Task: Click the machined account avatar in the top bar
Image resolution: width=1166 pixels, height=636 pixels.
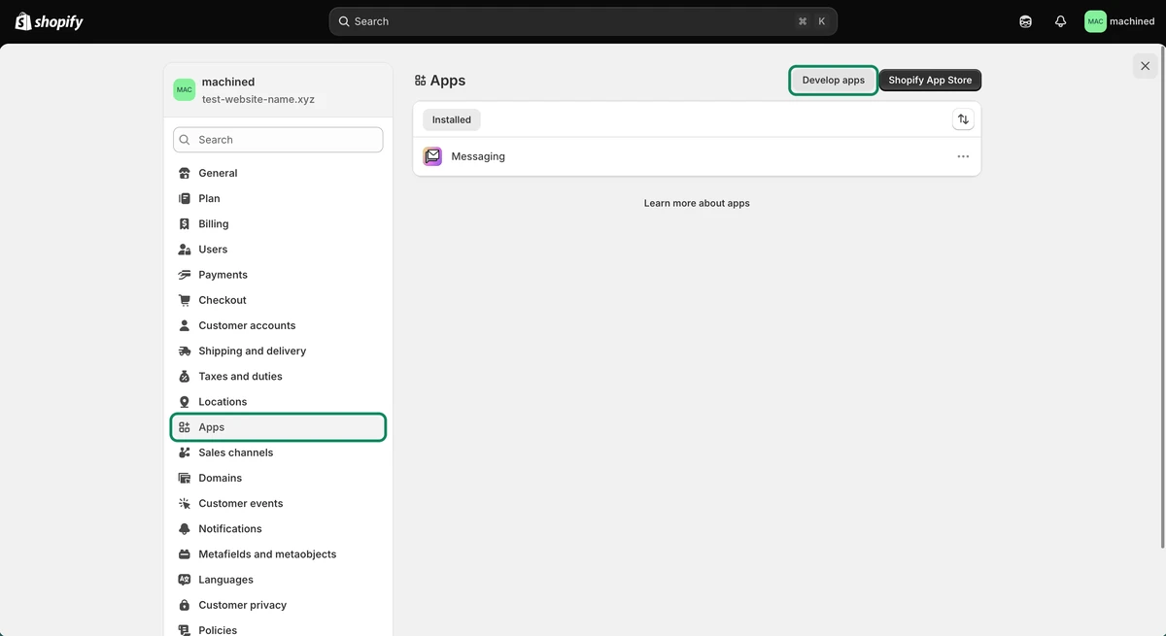Action: click(x=1095, y=21)
